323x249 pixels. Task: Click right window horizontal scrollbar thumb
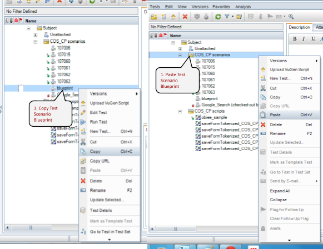tap(176, 229)
